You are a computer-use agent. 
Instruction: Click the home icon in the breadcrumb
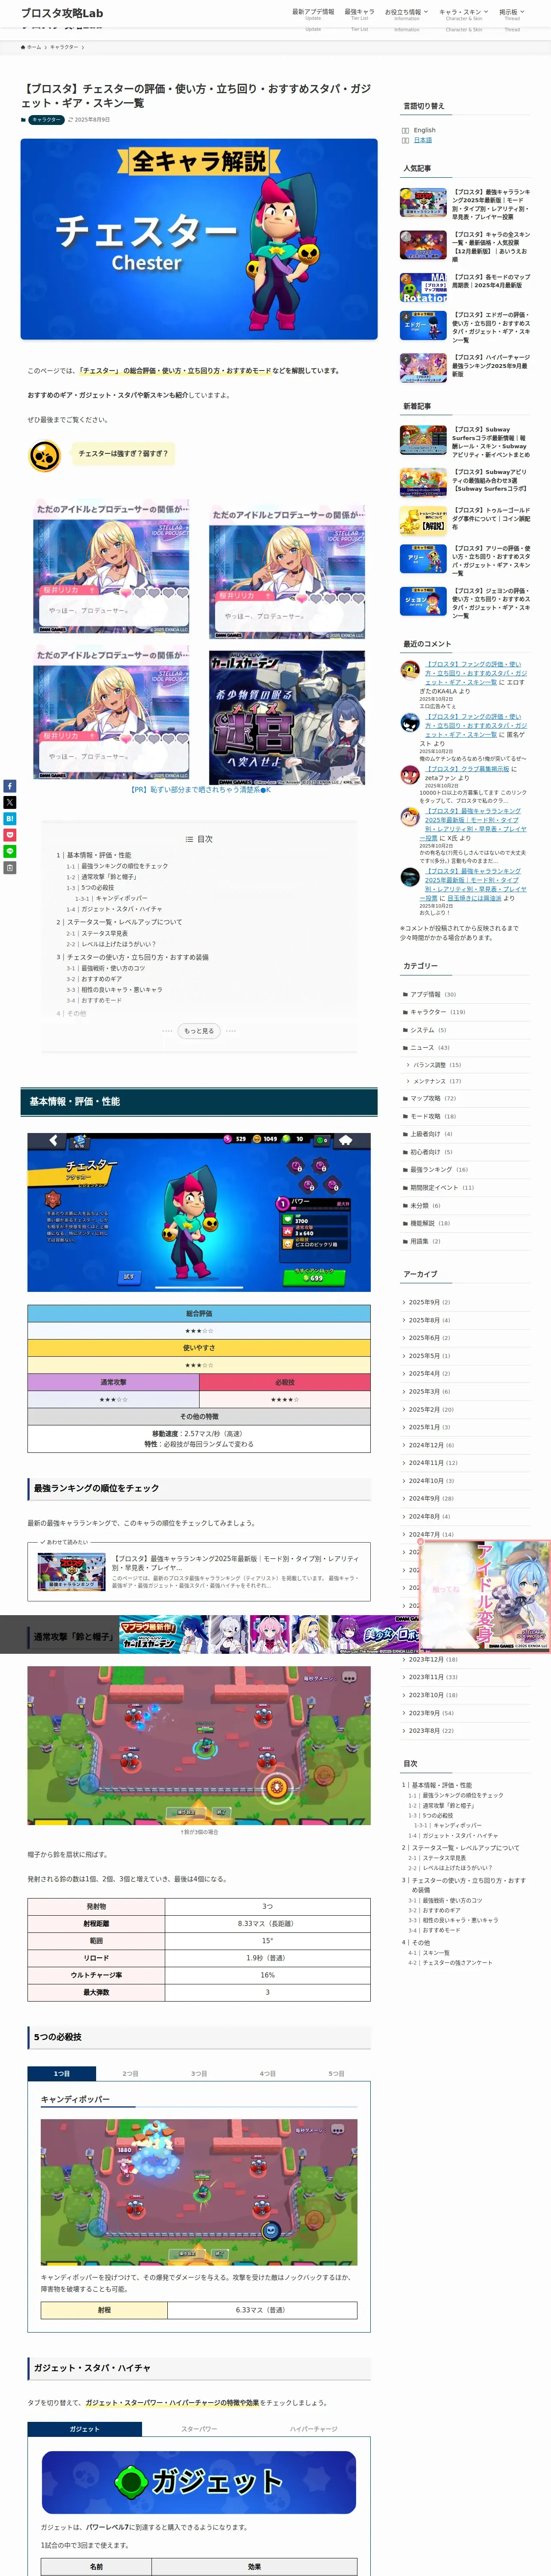coord(23,47)
